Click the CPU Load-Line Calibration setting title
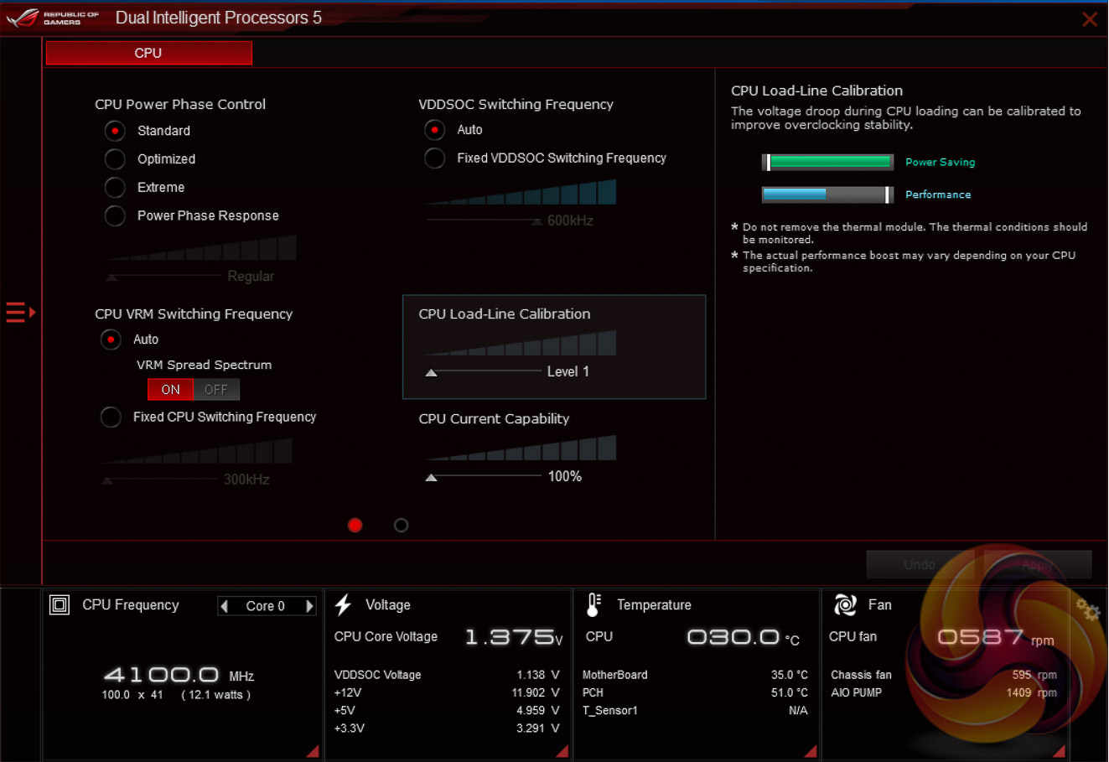The width and height of the screenshot is (1109, 762). coord(505,314)
